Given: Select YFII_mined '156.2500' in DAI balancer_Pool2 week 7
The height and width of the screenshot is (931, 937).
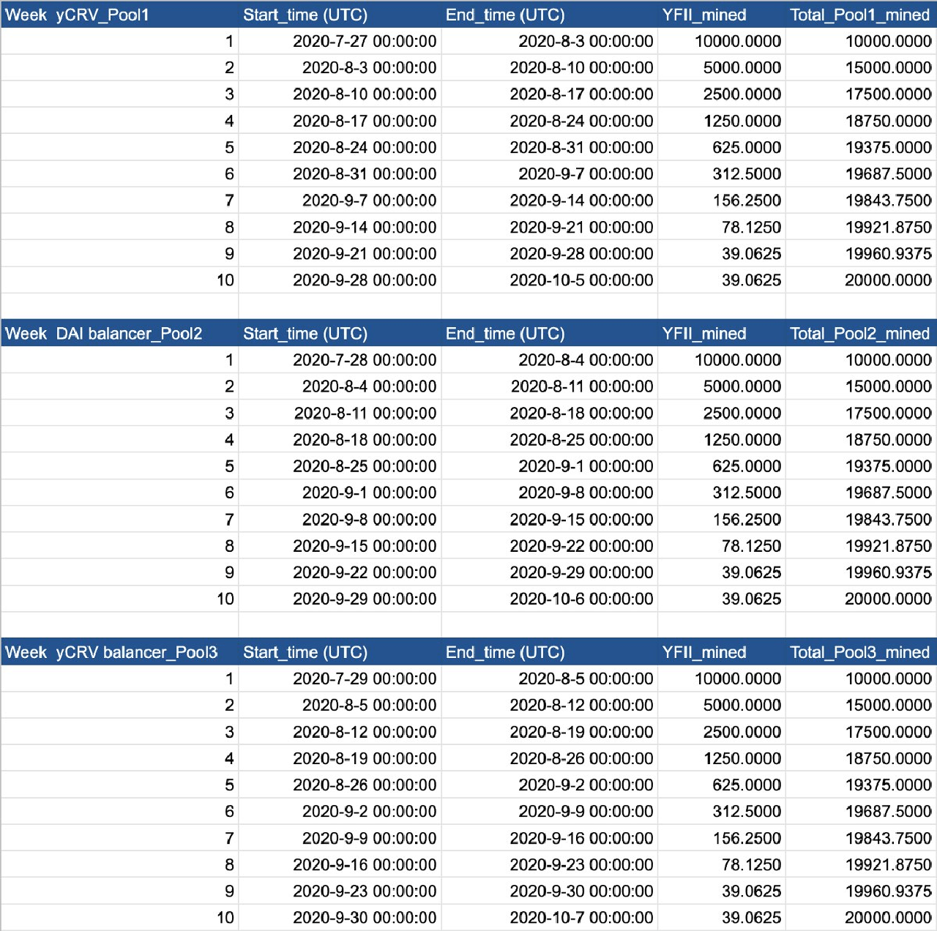Looking at the screenshot, I should [722, 520].
